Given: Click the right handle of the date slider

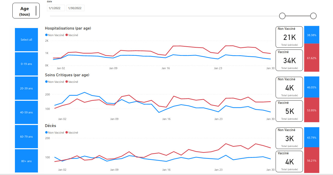Looking at the screenshot, I should click(x=313, y=16).
